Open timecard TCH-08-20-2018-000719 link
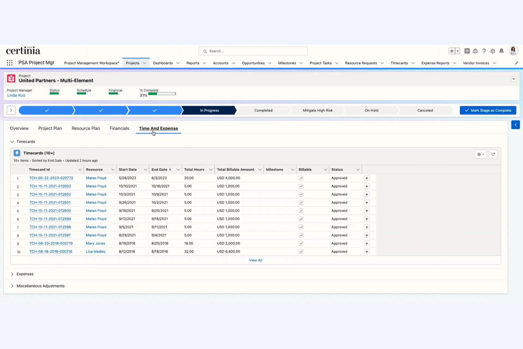Image resolution: width=523 pixels, height=349 pixels. (x=51, y=243)
